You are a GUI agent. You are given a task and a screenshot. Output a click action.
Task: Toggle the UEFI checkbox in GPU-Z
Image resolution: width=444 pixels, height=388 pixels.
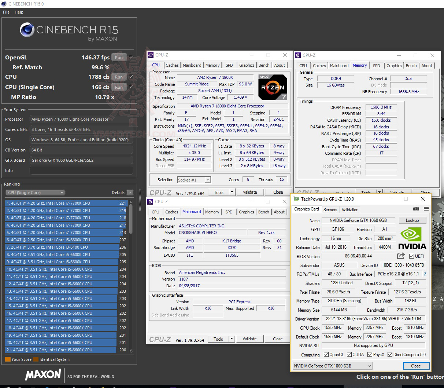(x=412, y=256)
